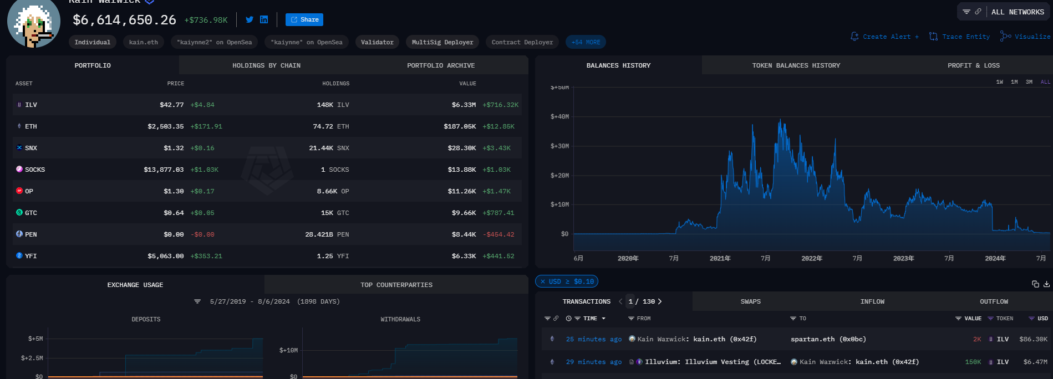The image size is (1053, 379).
Task: Click the Share button
Action: coord(304,20)
